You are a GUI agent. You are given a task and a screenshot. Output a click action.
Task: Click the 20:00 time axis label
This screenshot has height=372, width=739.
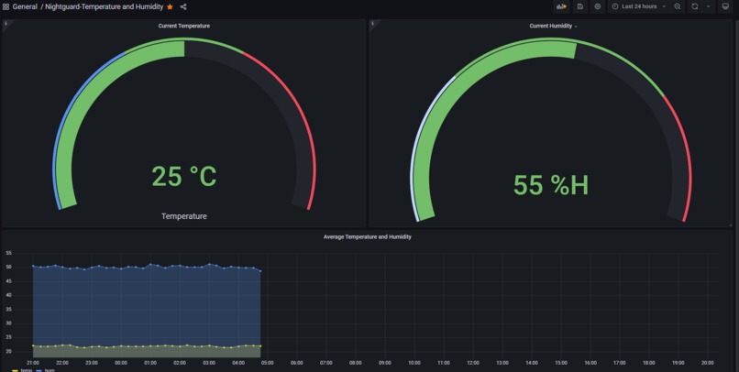[x=708, y=363]
